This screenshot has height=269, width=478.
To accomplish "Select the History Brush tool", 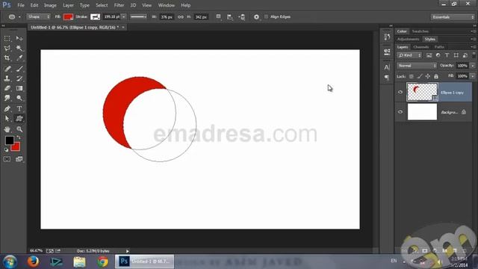I will (x=19, y=78).
